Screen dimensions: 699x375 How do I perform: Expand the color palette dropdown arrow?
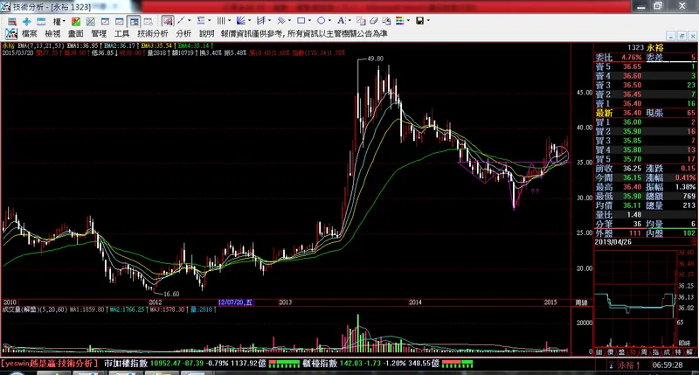tap(408, 20)
